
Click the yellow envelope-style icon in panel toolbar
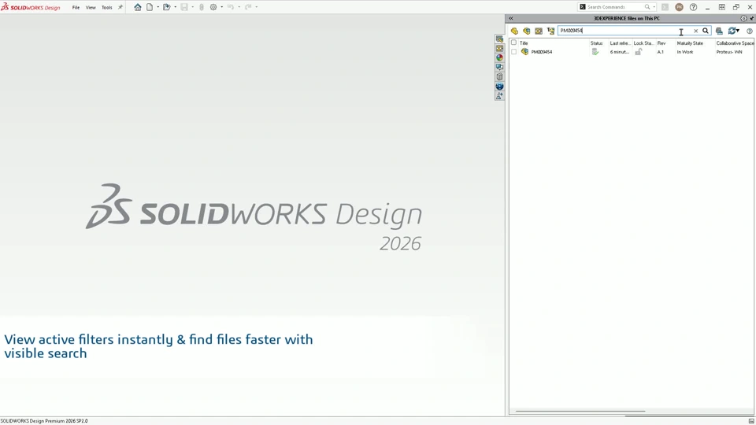pos(539,31)
